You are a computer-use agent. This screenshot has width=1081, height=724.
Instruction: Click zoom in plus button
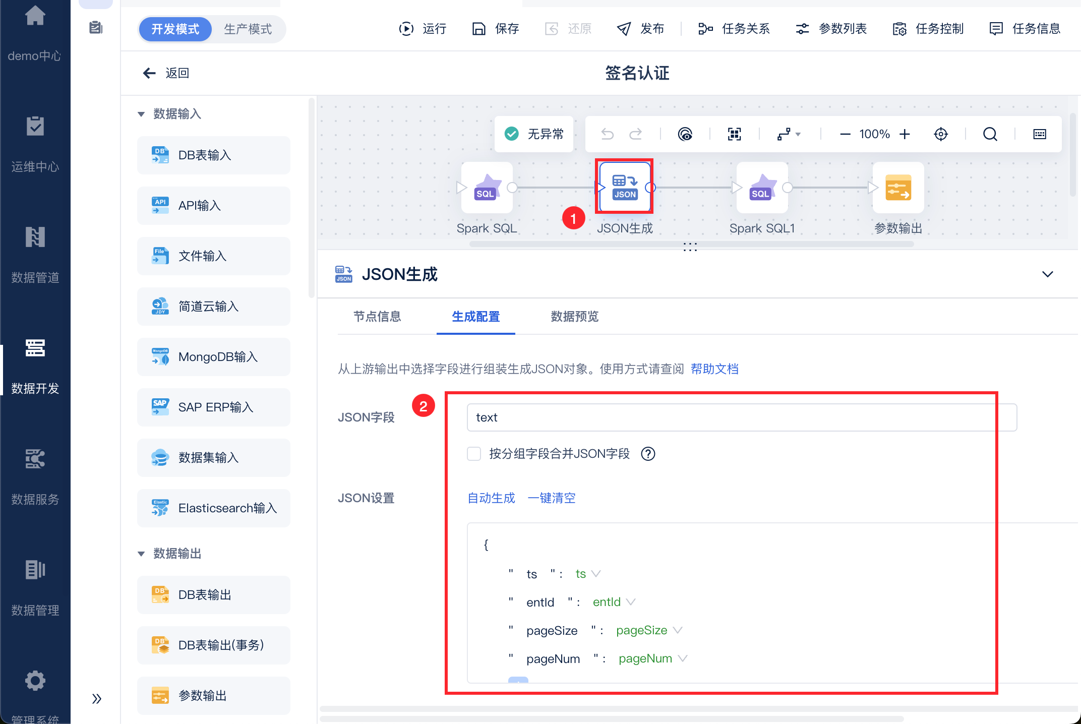tap(905, 134)
